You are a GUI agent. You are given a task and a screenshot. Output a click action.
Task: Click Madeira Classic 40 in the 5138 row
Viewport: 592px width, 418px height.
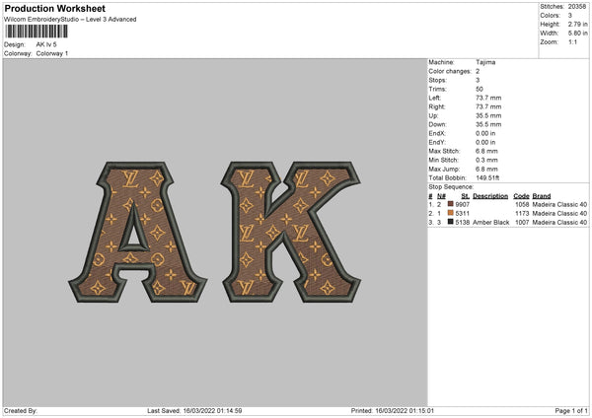point(559,222)
